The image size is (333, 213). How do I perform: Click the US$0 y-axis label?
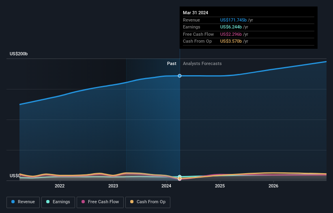tap(15, 176)
